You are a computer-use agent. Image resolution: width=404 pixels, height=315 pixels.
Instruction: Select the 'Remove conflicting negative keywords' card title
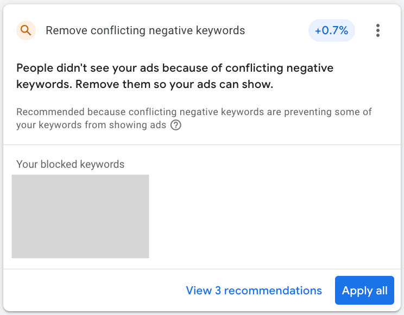[x=145, y=30]
